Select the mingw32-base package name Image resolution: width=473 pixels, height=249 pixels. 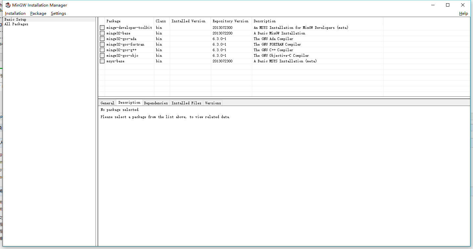point(118,33)
